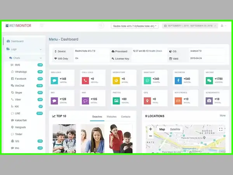Click the WhatsApp card green icon
The height and width of the screenshot is (175, 233).
(147, 80)
